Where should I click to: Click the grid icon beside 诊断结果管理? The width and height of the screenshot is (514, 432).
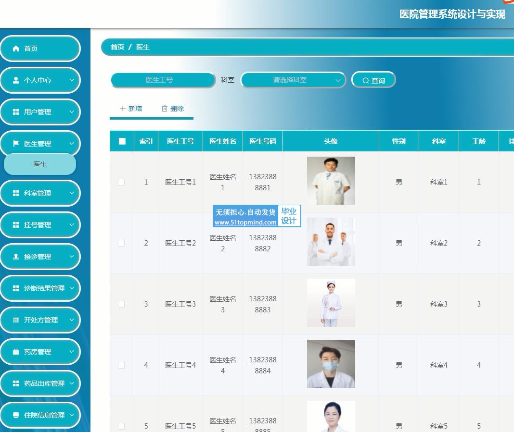pos(16,288)
